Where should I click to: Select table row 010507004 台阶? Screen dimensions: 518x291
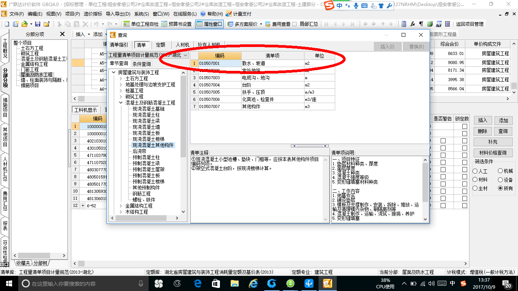coord(262,85)
